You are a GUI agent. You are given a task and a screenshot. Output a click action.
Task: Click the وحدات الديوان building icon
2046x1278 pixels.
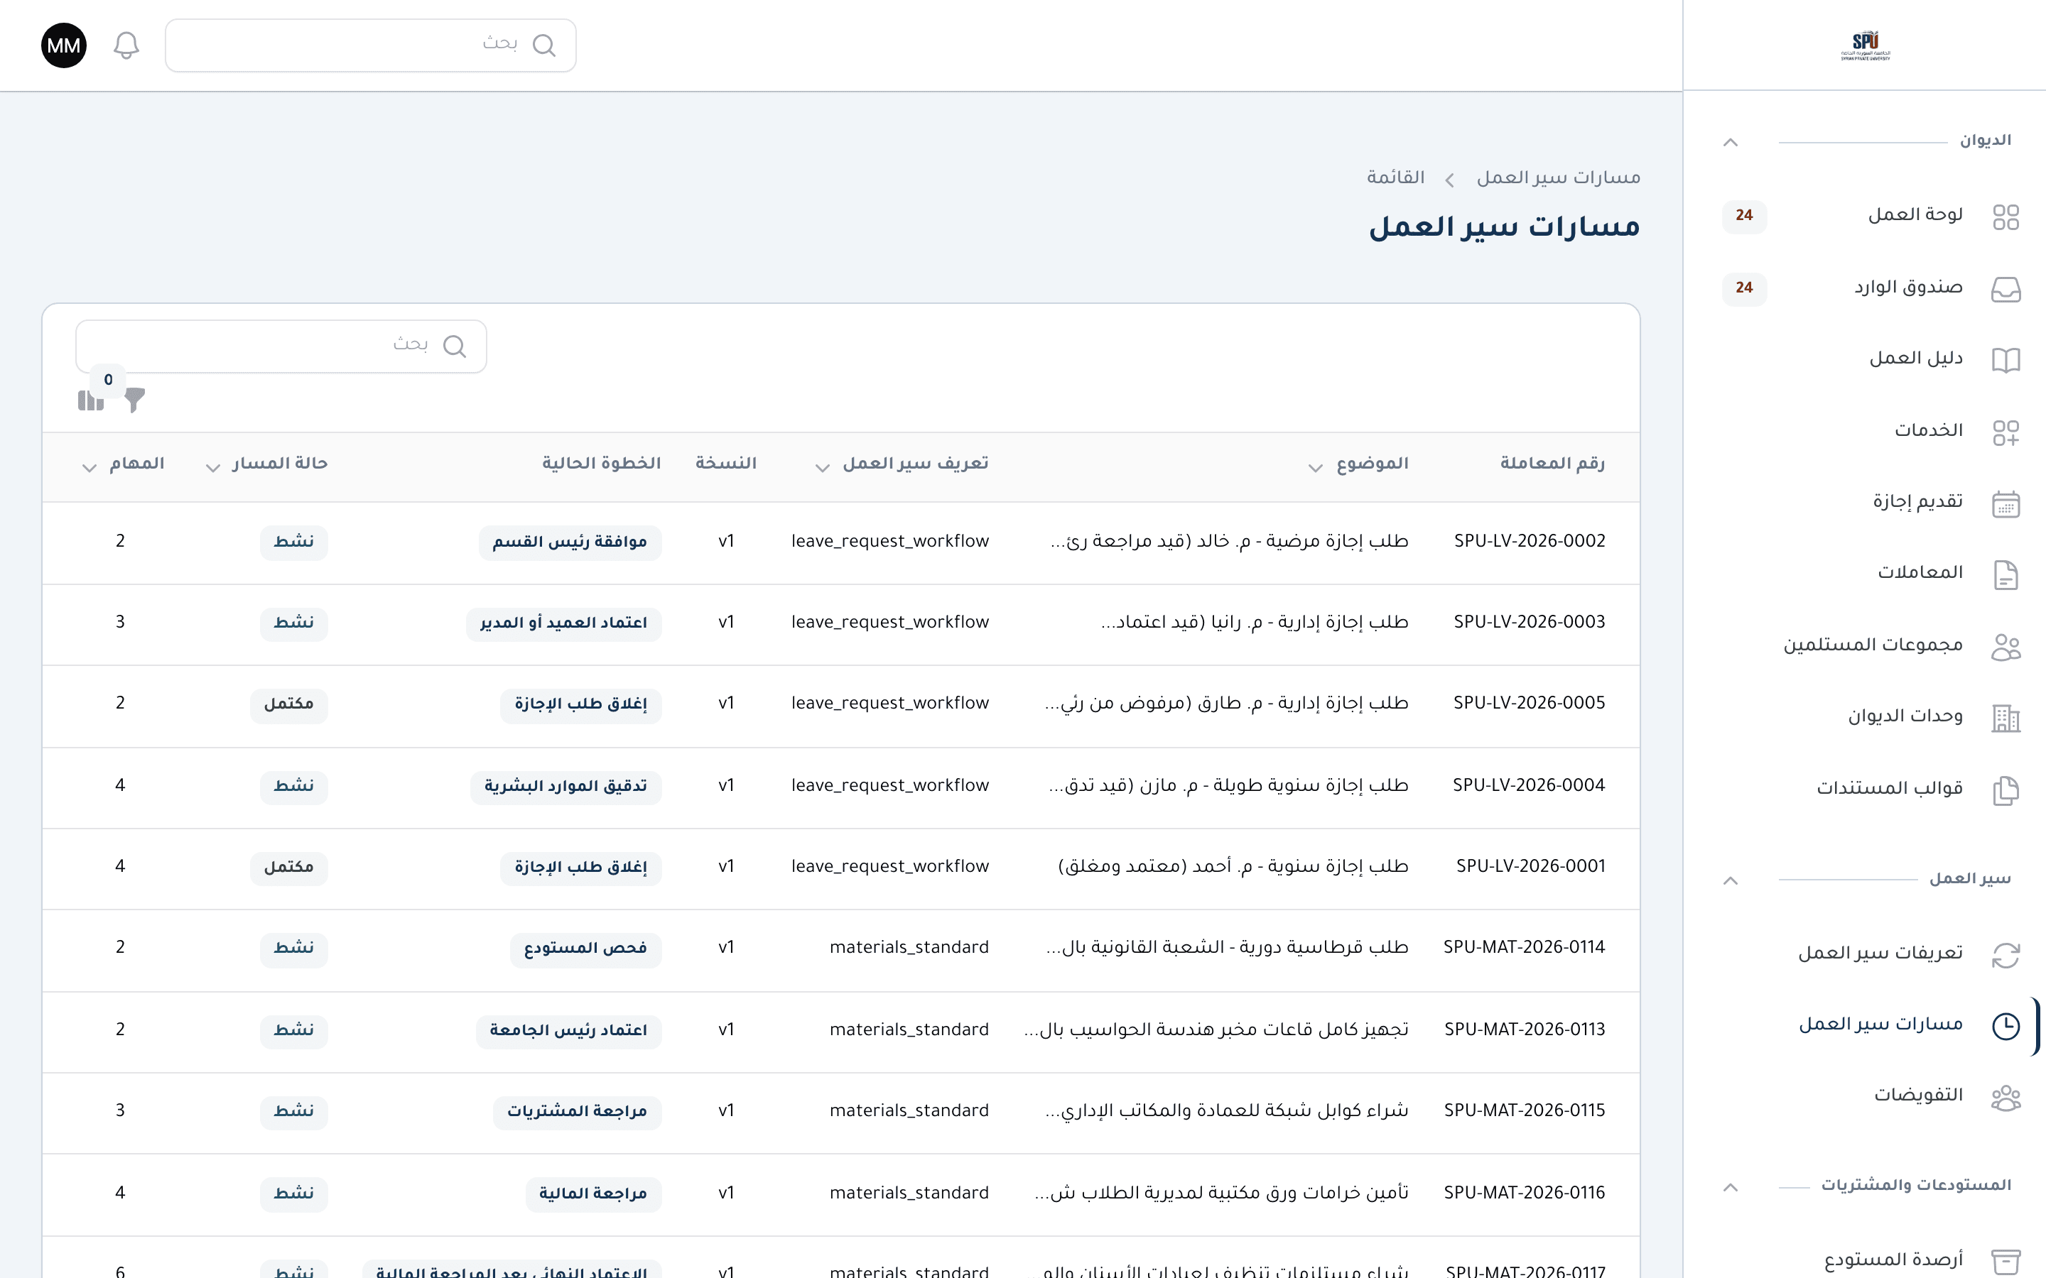[2006, 719]
